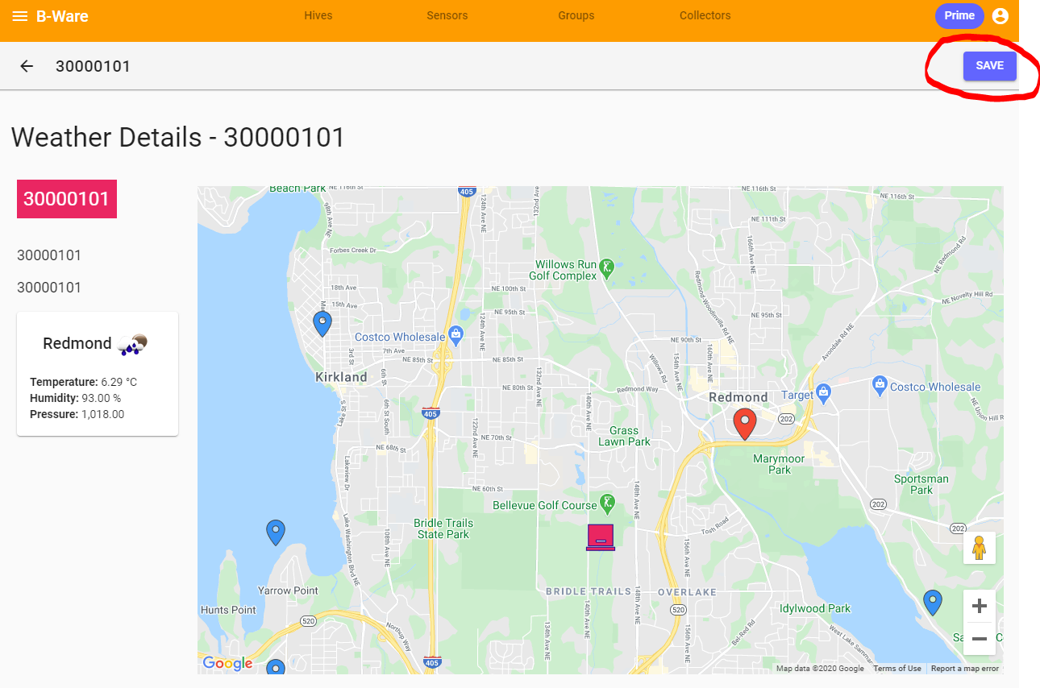This screenshot has height=688, width=1040.
Task: Open Report a map error link
Action: (x=965, y=669)
